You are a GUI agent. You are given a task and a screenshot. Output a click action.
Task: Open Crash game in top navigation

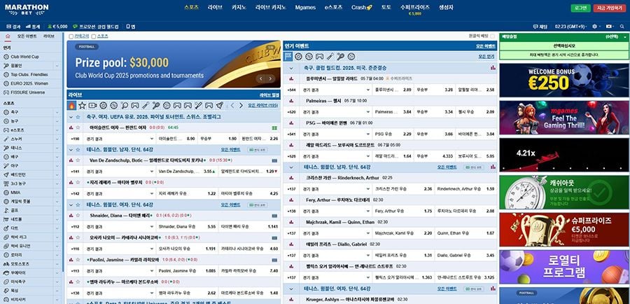[362, 7]
